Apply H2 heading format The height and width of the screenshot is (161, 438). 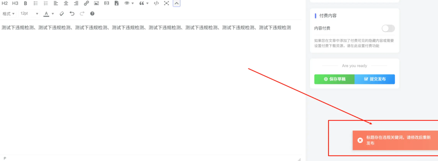coord(5,3)
